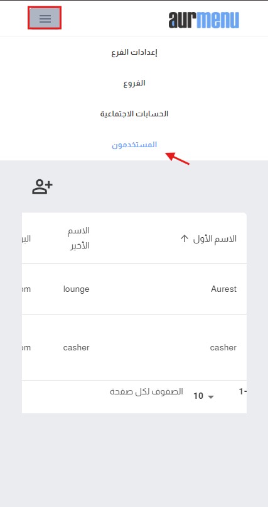Screen dimensions: 268x507
Task: Open الحسابات الاجتماعية menu item
Action: [x=134, y=114]
